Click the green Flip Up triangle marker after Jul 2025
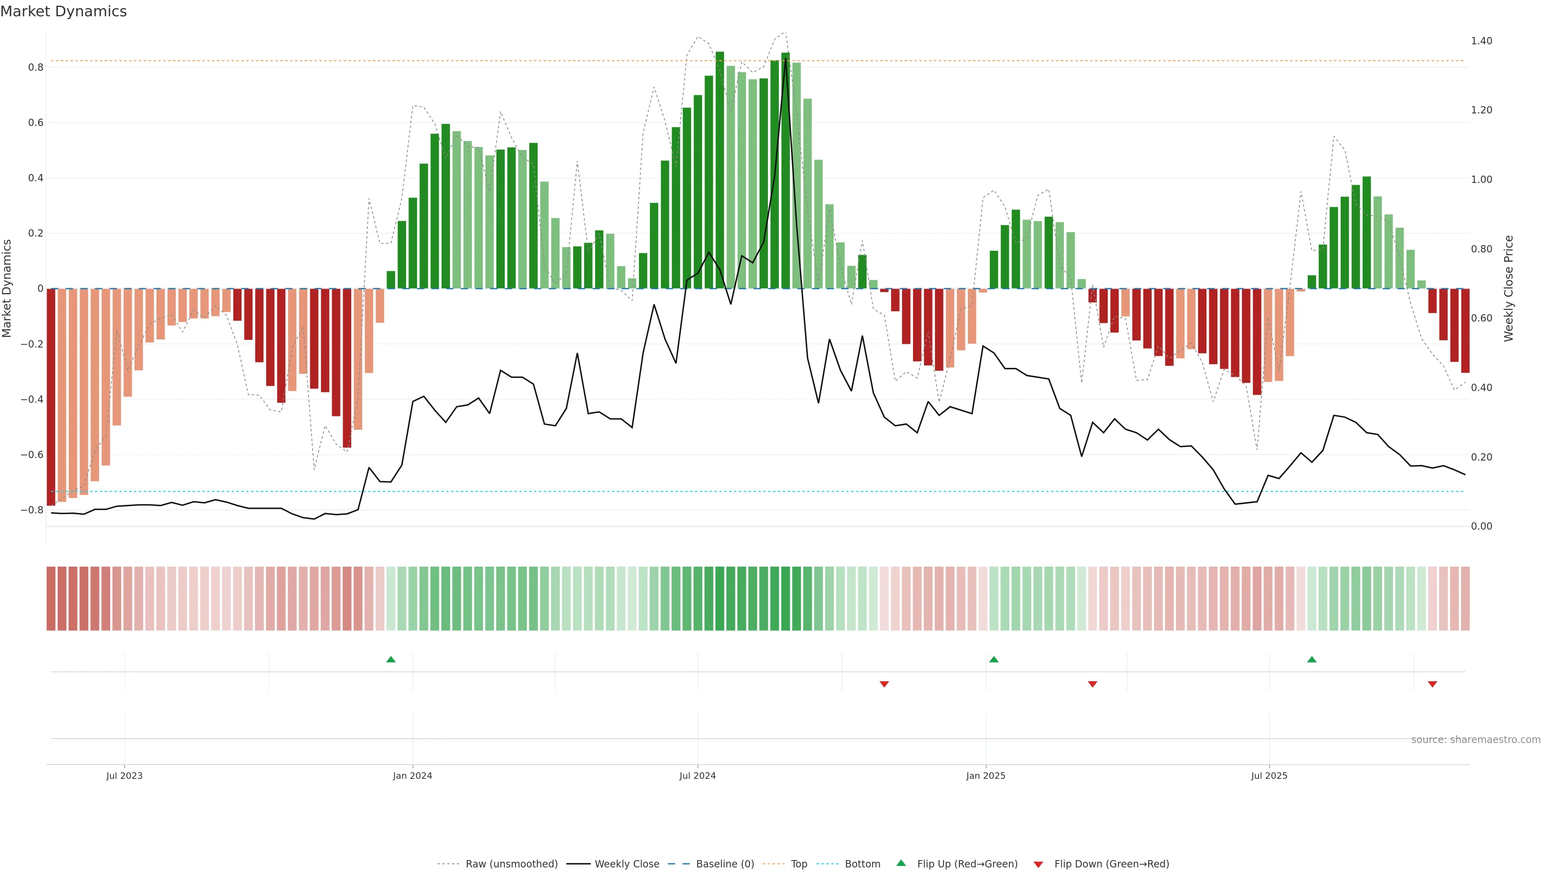Image resolution: width=1561 pixels, height=878 pixels. point(1312,659)
